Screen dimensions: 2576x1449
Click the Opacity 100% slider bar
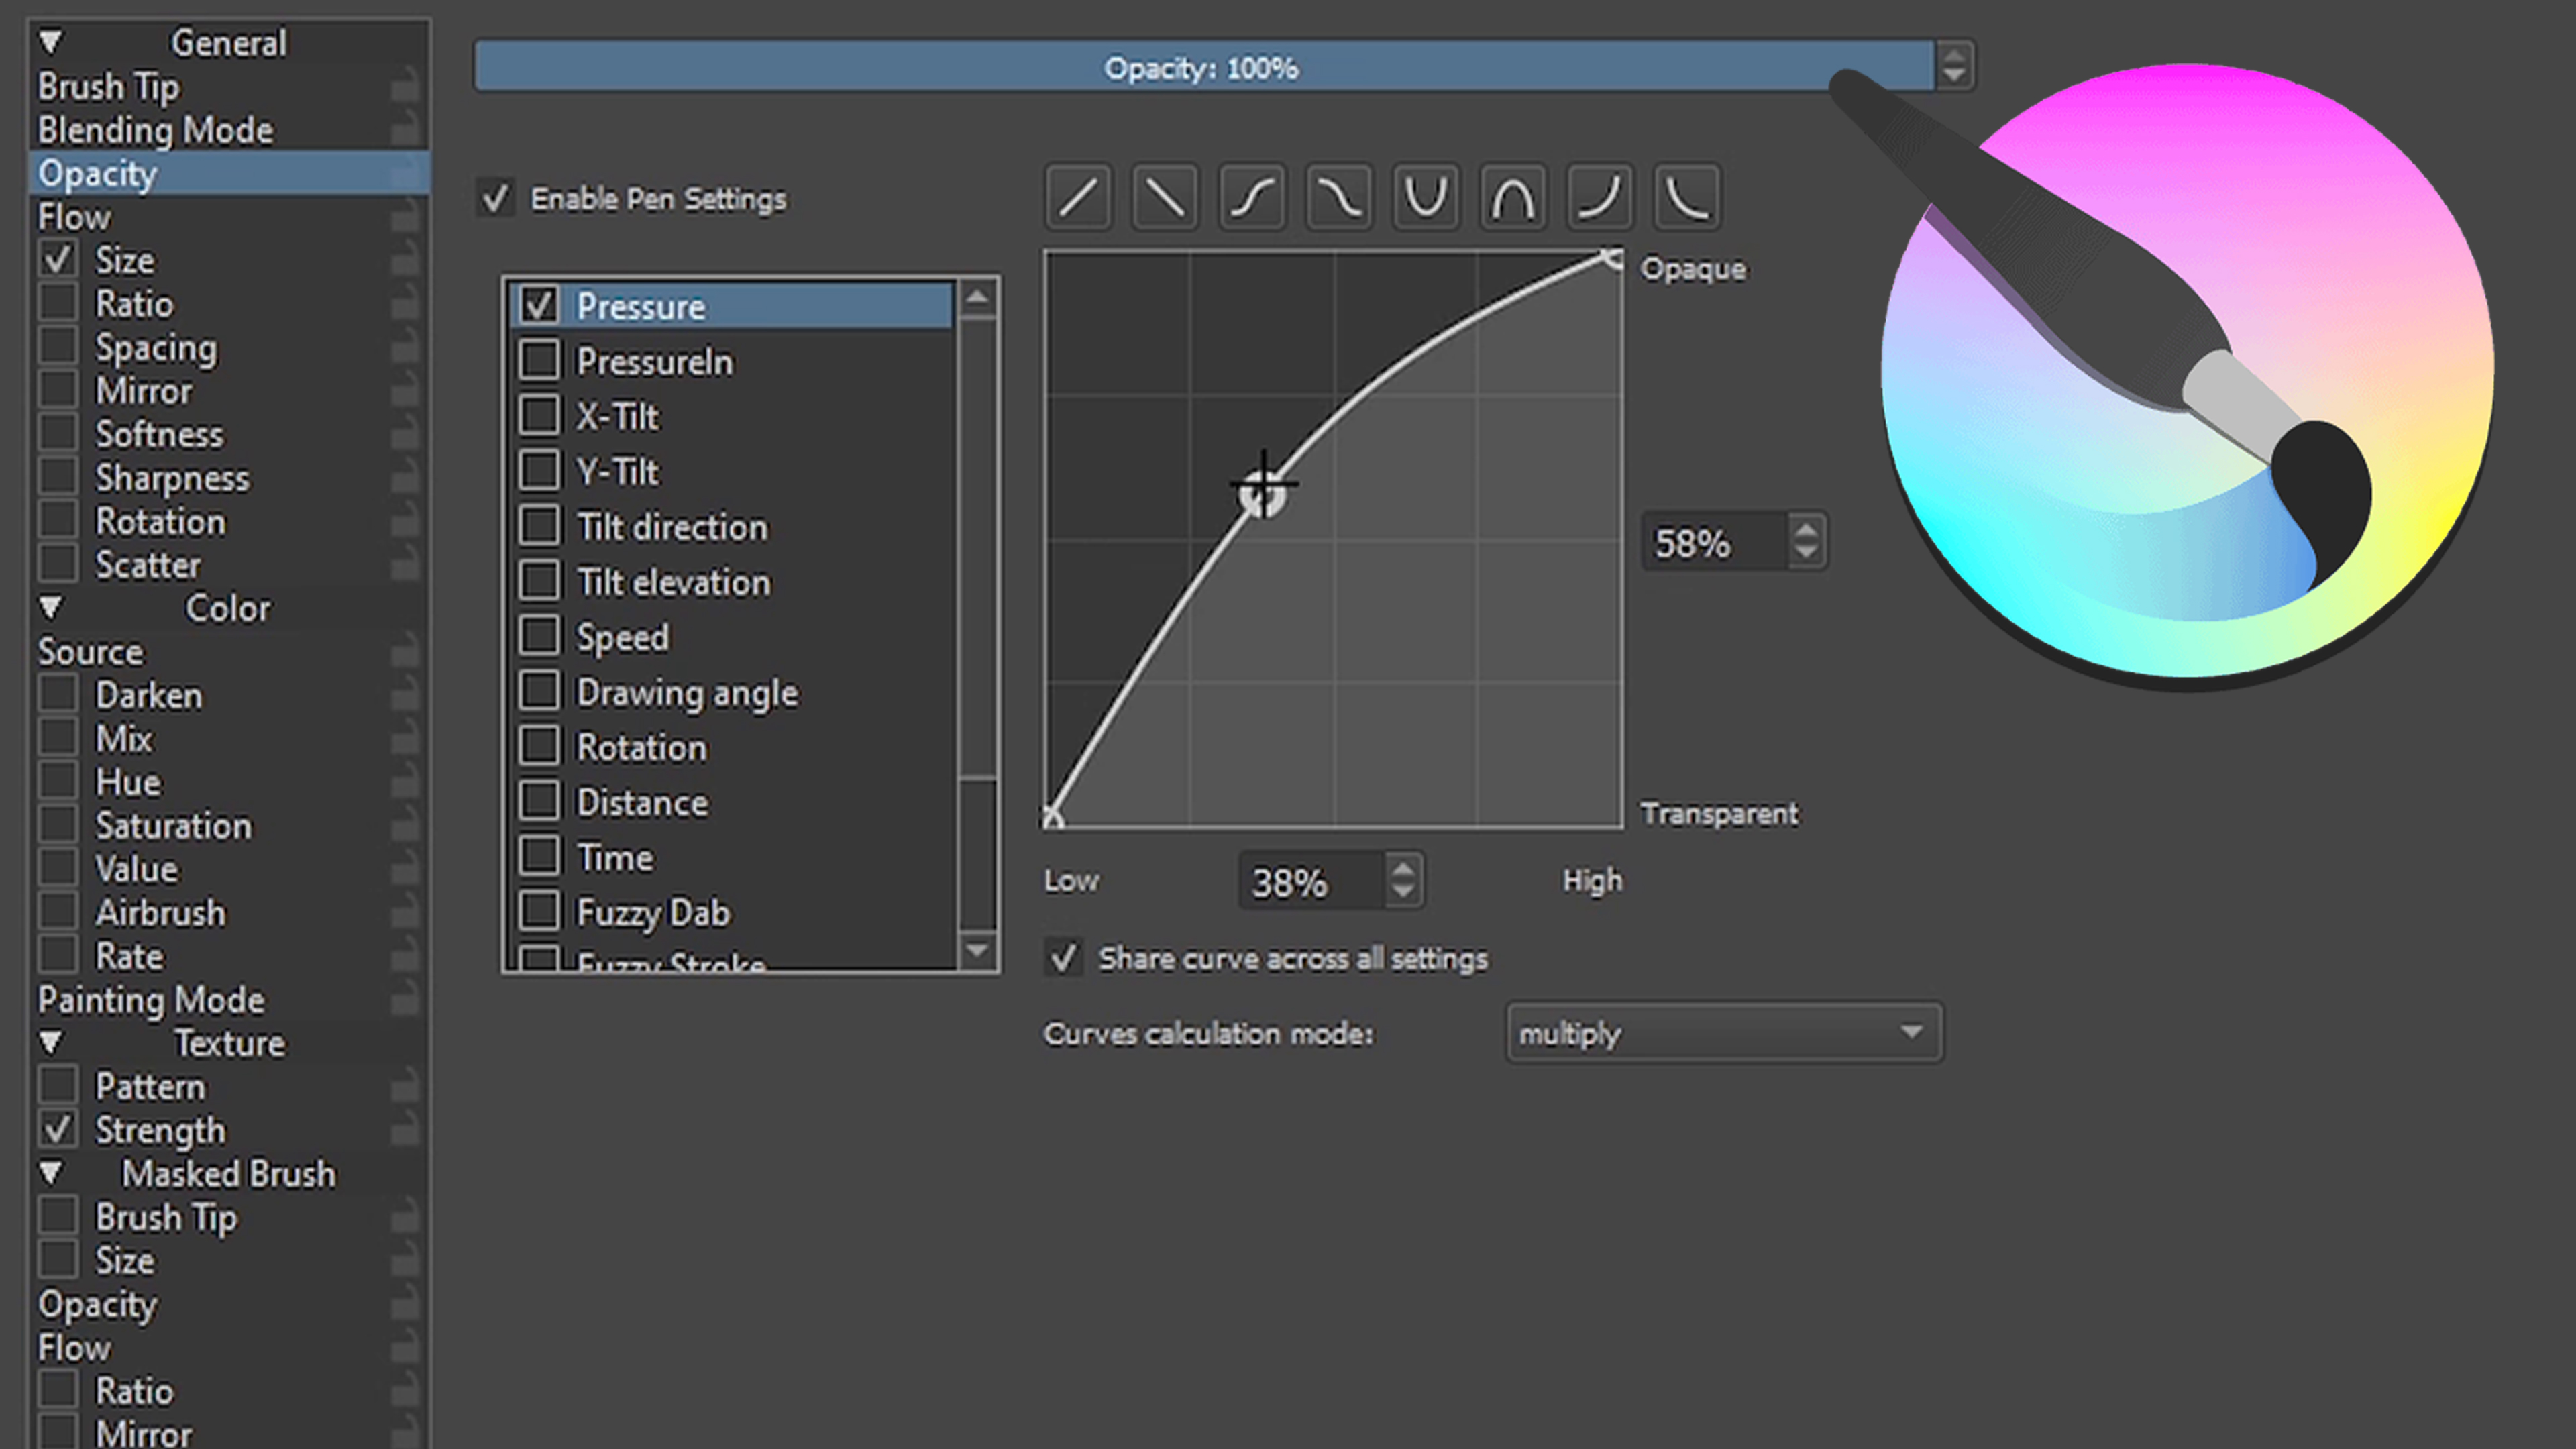click(x=1200, y=68)
